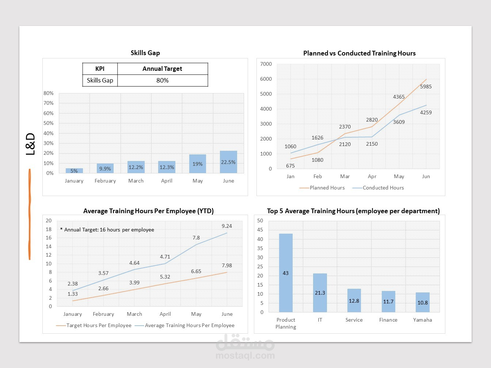
Task: Select the 3.57 data label
Action: pyautogui.click(x=103, y=273)
